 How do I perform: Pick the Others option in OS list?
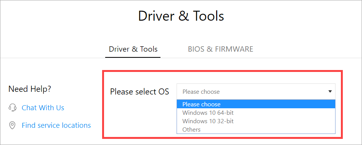tap(256, 129)
